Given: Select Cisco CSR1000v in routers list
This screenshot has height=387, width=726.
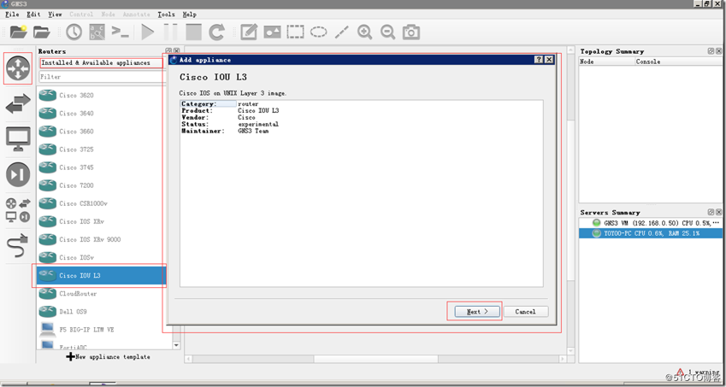Looking at the screenshot, I should (x=102, y=203).
